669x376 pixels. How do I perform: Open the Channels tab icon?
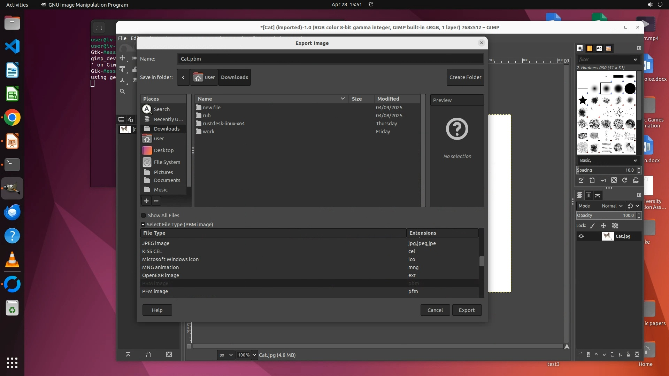589,195
